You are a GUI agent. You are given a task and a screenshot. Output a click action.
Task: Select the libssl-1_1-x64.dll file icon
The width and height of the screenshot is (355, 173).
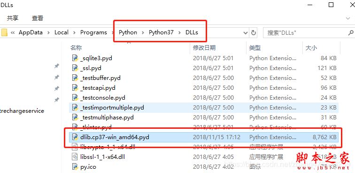coord(75,157)
